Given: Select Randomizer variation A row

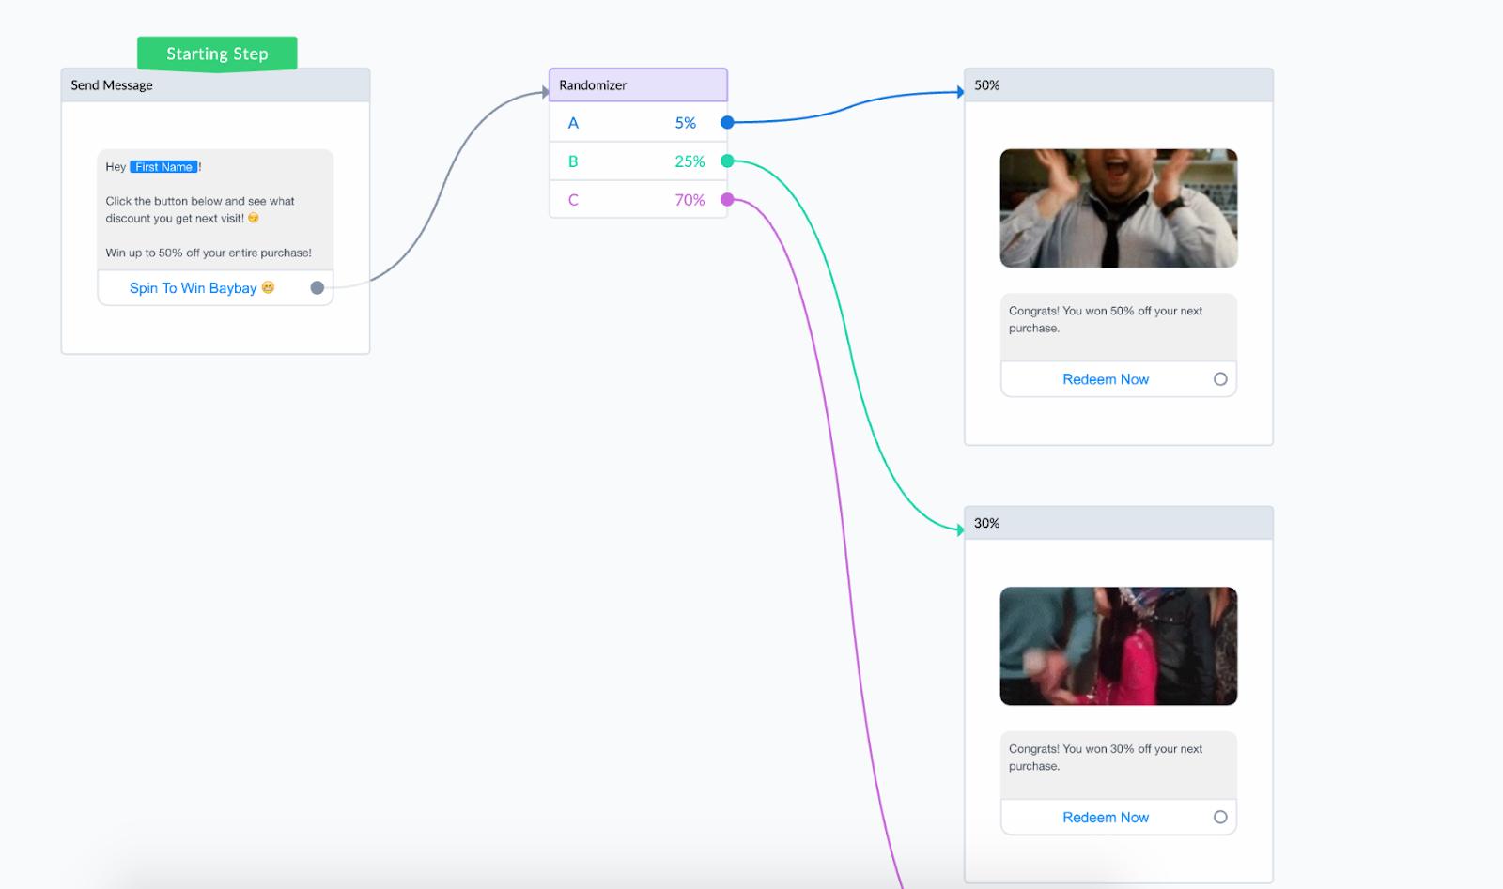Looking at the screenshot, I should 638,122.
